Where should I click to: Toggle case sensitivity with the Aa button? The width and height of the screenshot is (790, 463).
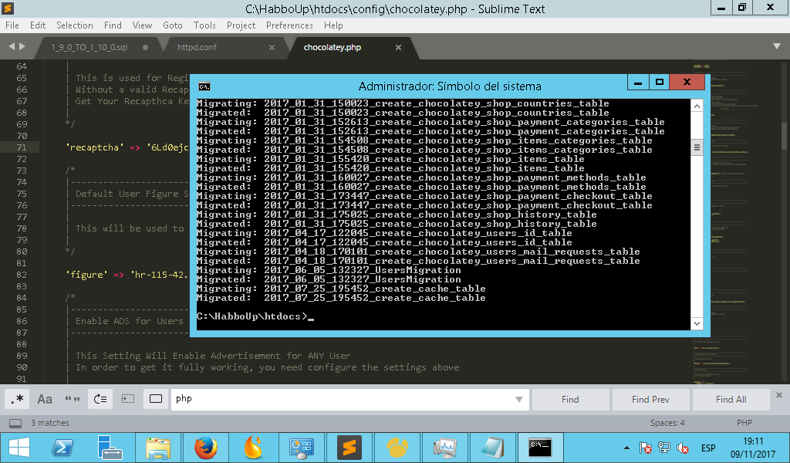45,399
